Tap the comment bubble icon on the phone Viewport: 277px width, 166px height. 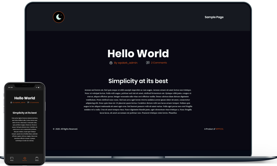coord(28,102)
